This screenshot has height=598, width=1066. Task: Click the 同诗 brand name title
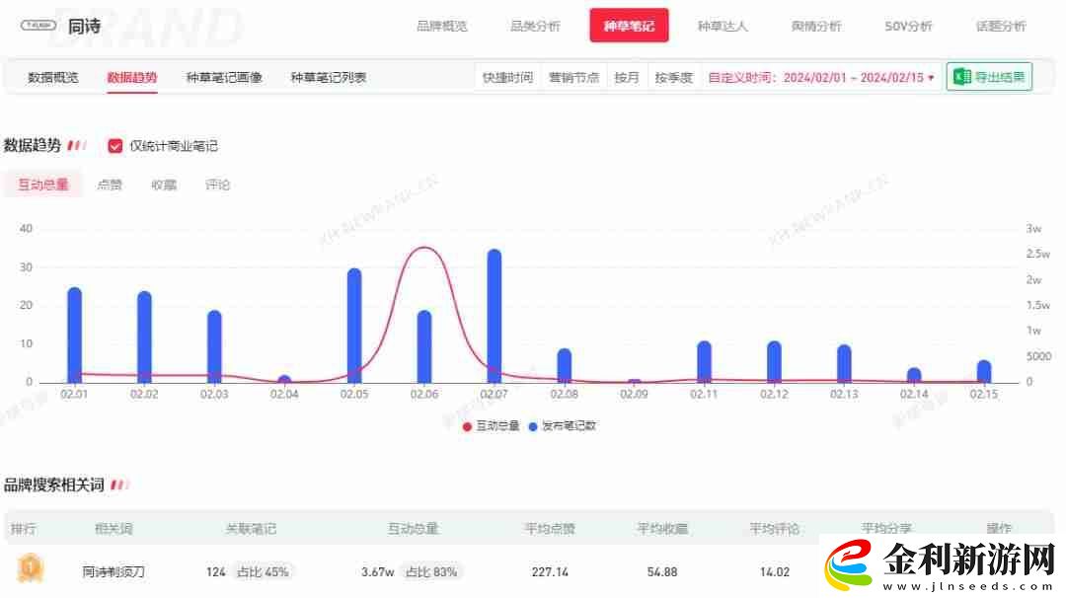point(84,26)
